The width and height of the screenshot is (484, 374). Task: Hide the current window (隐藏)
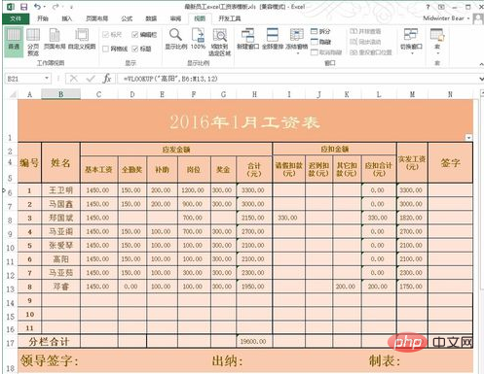click(x=320, y=42)
